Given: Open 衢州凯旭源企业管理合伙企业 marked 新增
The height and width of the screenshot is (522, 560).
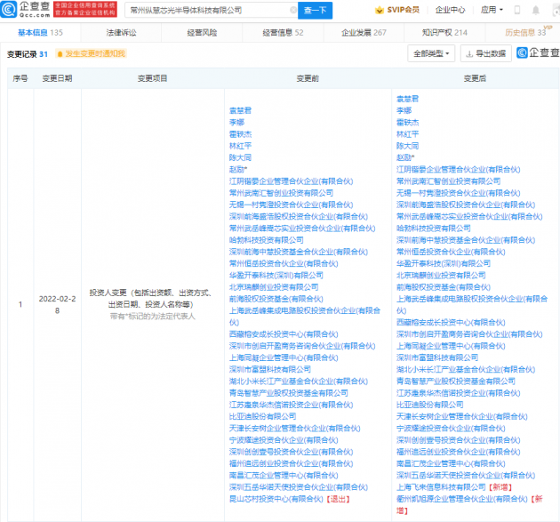Looking at the screenshot, I should pyautogui.click(x=462, y=499).
